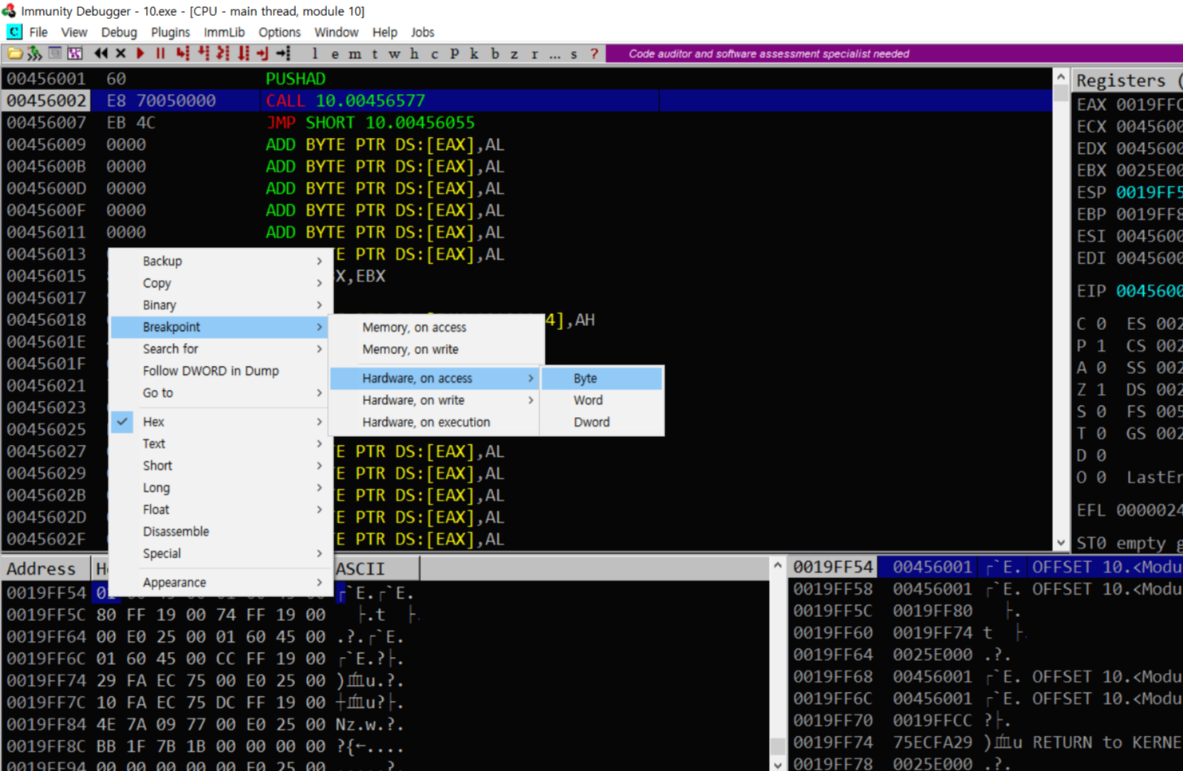
Task: Choose Byte hardware breakpoint size
Action: (x=601, y=379)
